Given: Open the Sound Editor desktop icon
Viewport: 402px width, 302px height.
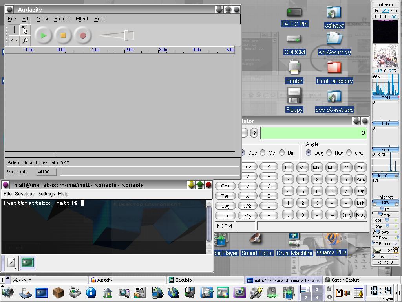Looking at the screenshot, I should click(257, 245).
